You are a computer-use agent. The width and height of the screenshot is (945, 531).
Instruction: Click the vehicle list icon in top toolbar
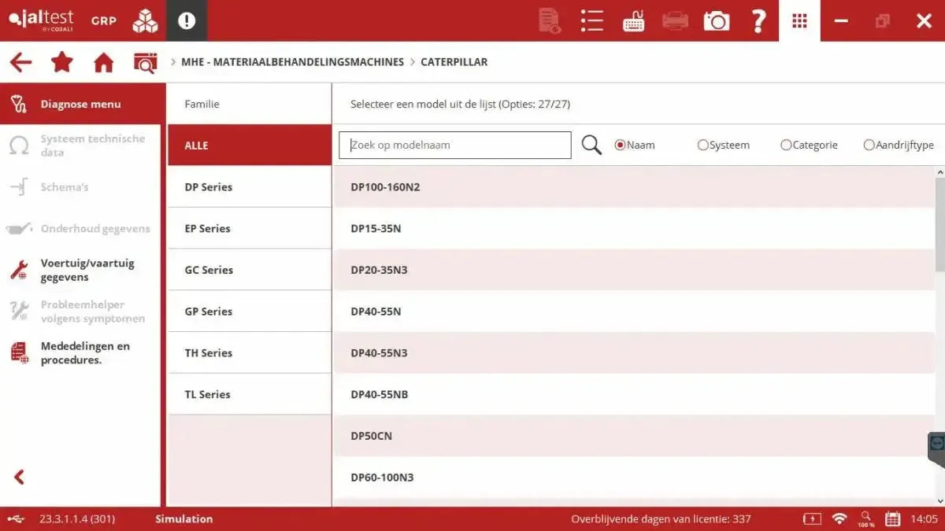tap(591, 20)
